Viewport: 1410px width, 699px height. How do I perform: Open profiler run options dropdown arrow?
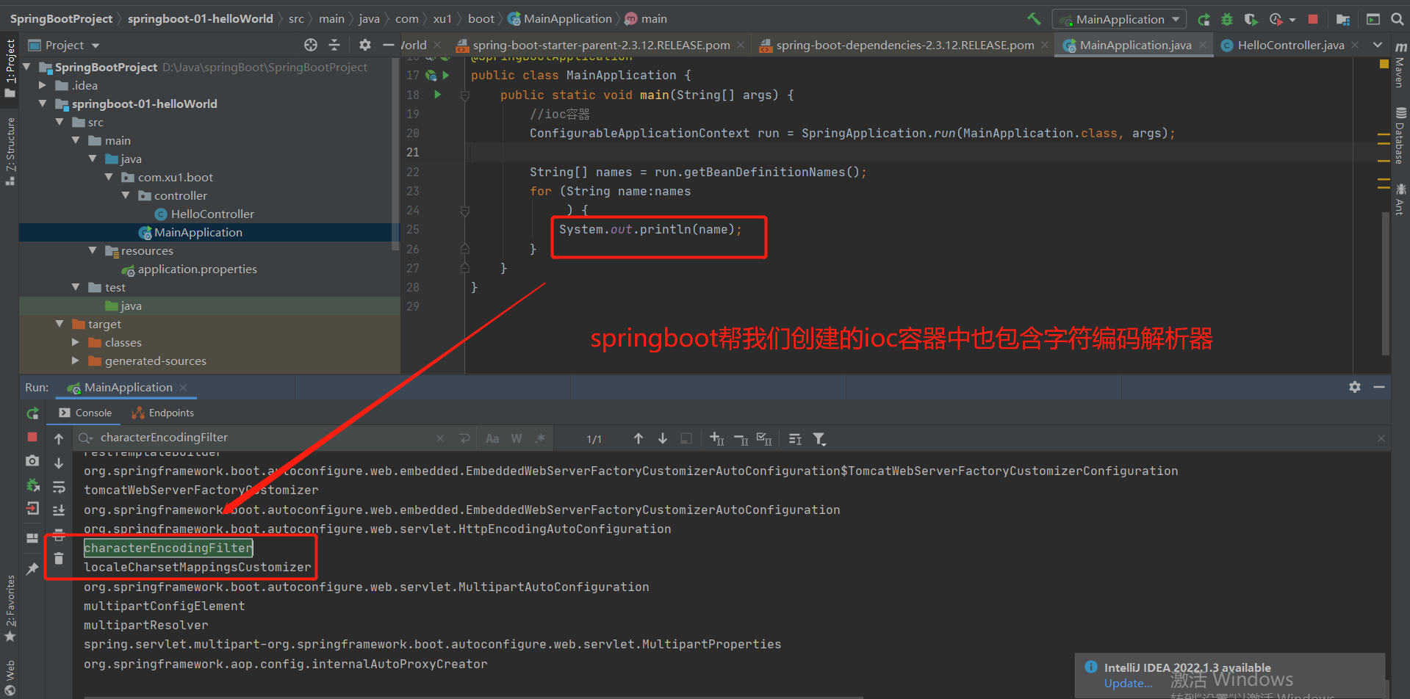tap(1292, 20)
